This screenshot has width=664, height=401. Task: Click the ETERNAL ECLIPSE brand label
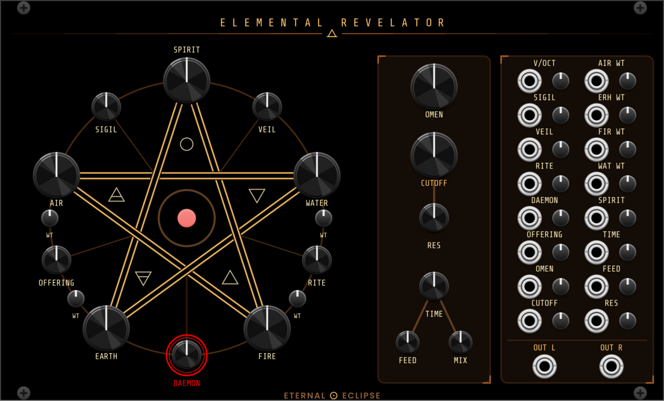coord(333,396)
